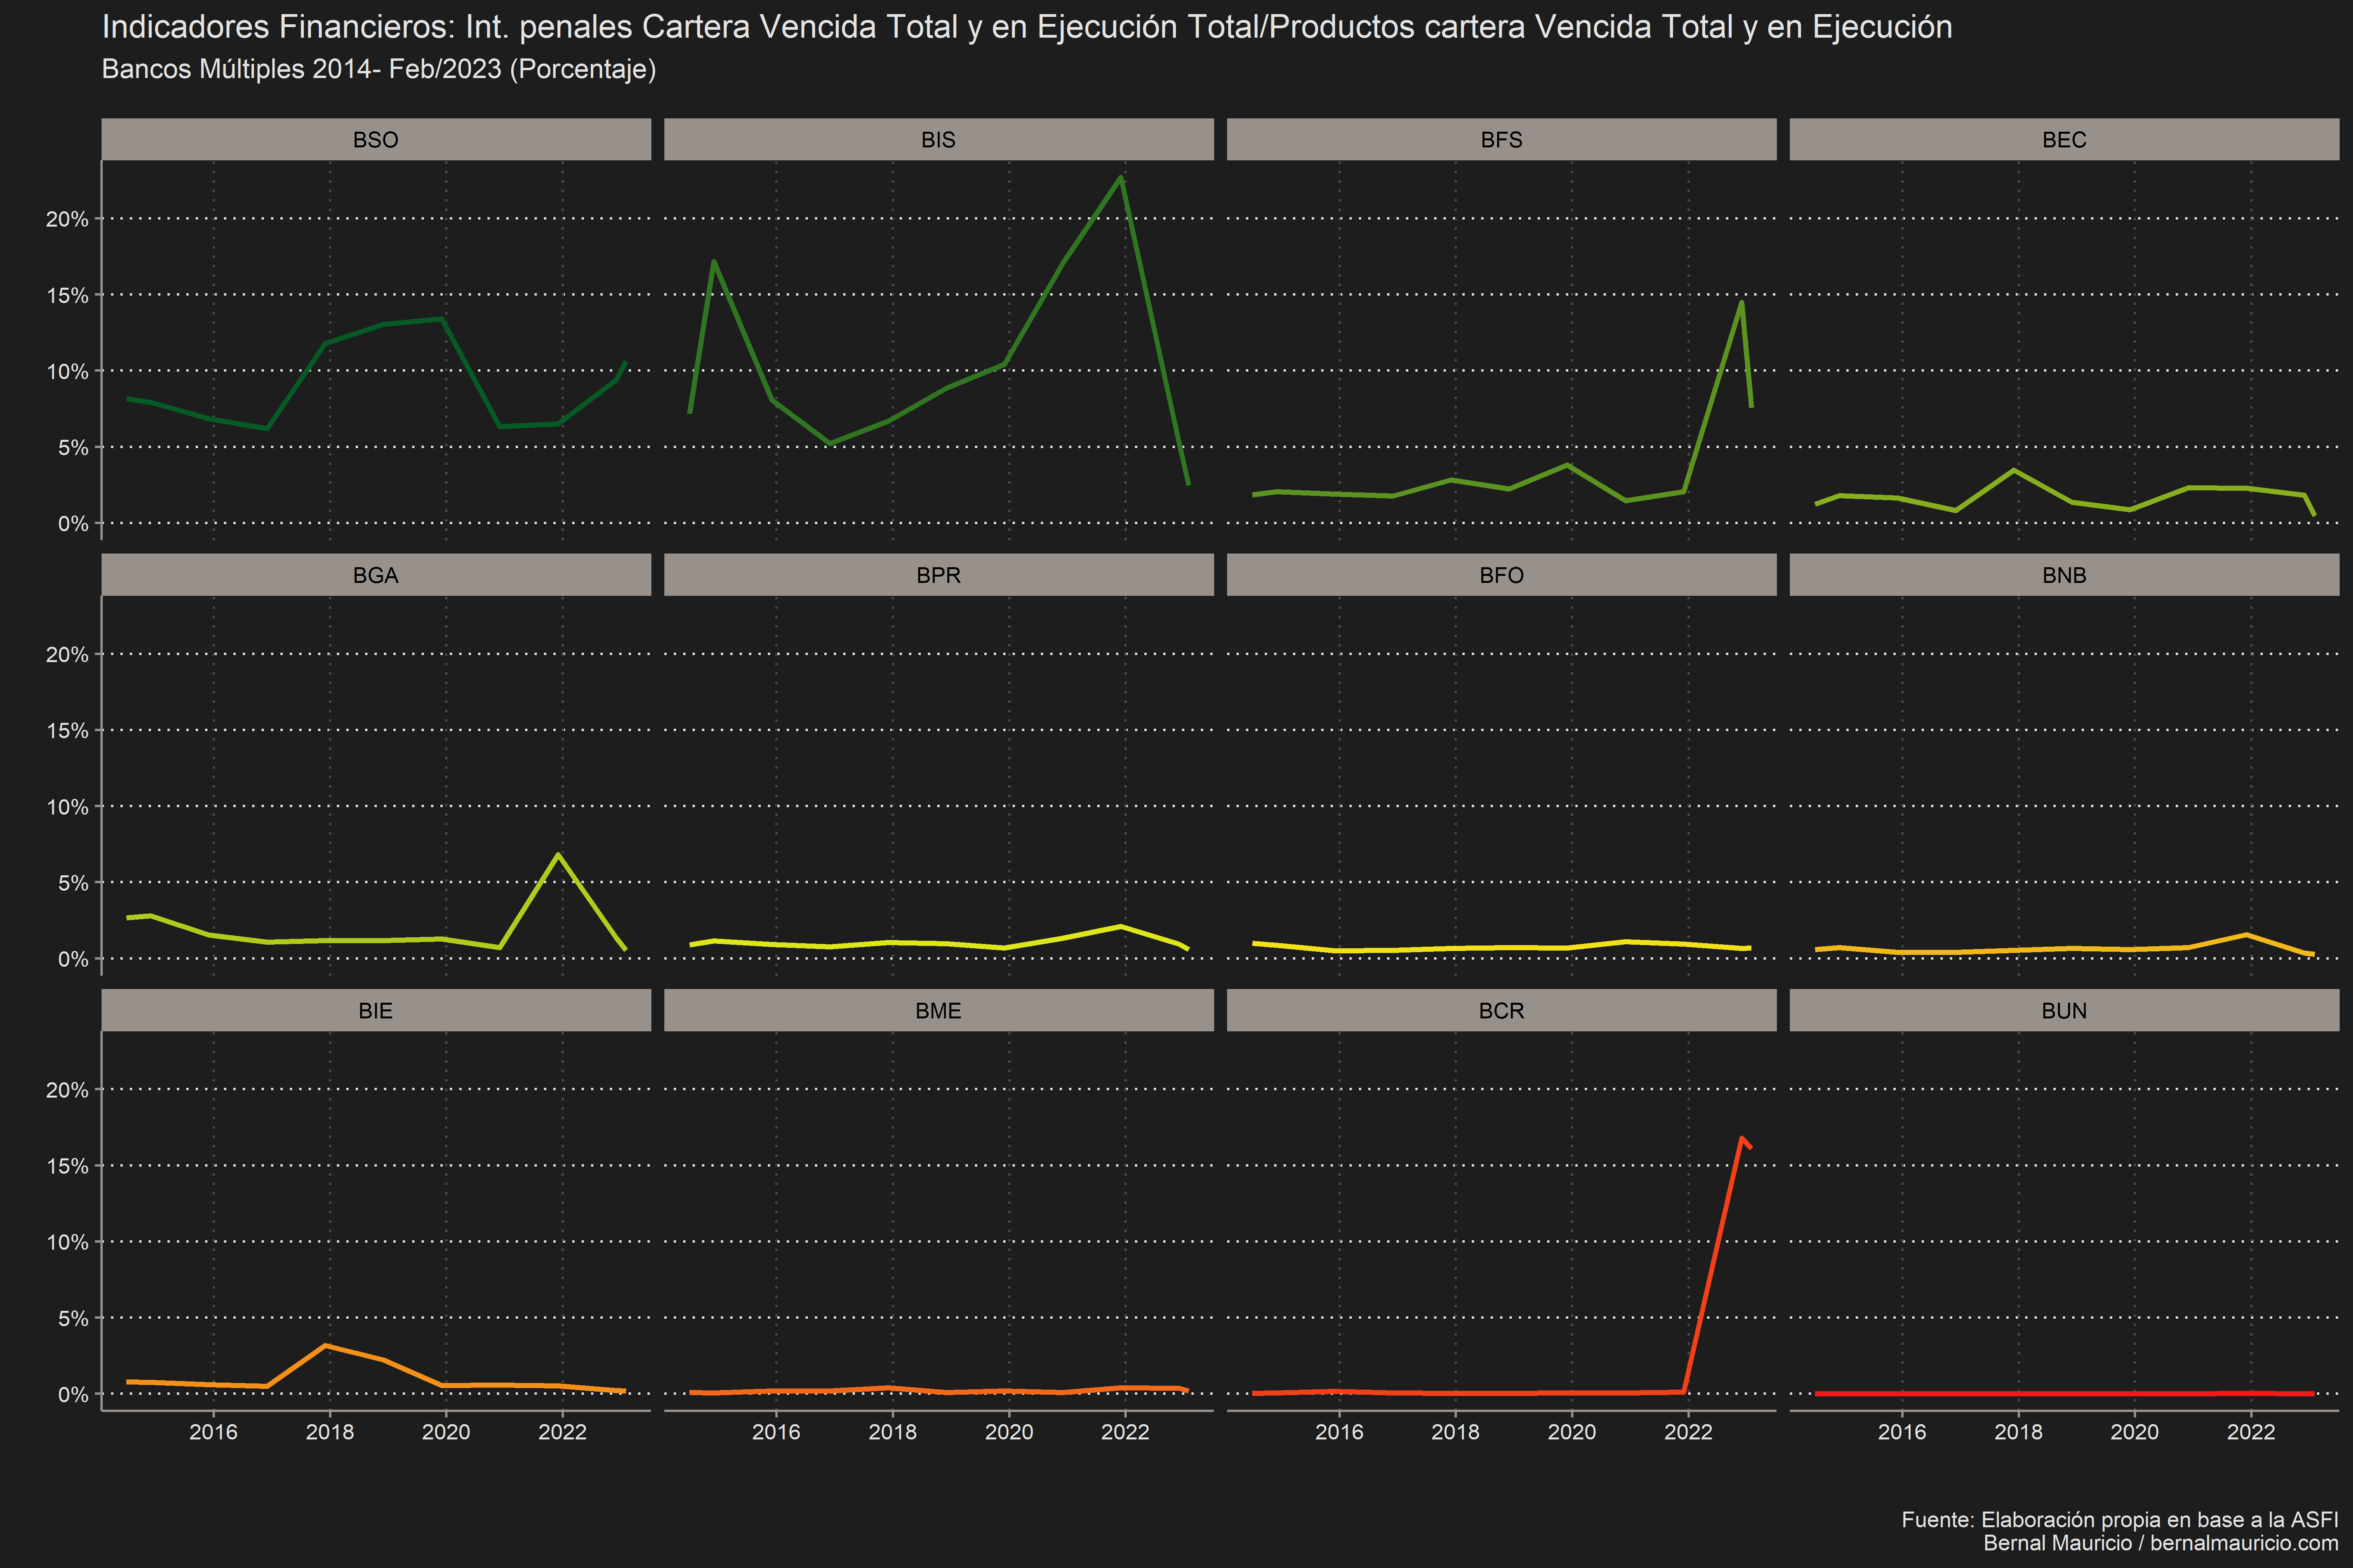Viewport: 2353px width, 1568px height.
Task: Click the BIS panel header
Action: [x=938, y=139]
